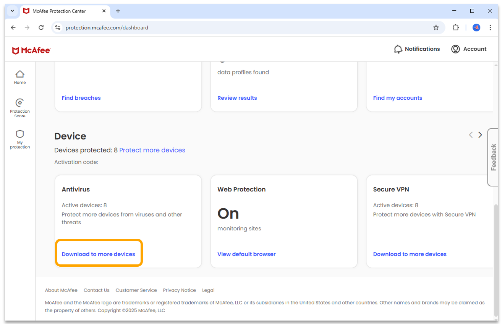Click the McAfee logo
The height and width of the screenshot is (324, 502).
tap(31, 50)
